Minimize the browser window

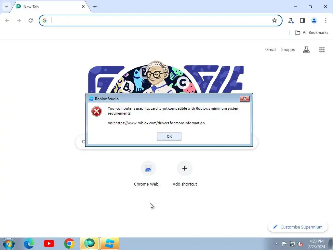(295, 7)
